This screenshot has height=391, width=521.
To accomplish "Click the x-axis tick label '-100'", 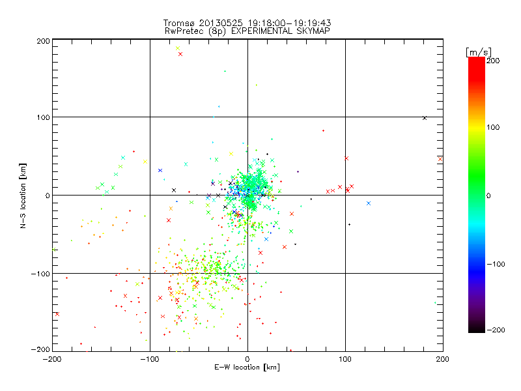I will (x=150, y=359).
